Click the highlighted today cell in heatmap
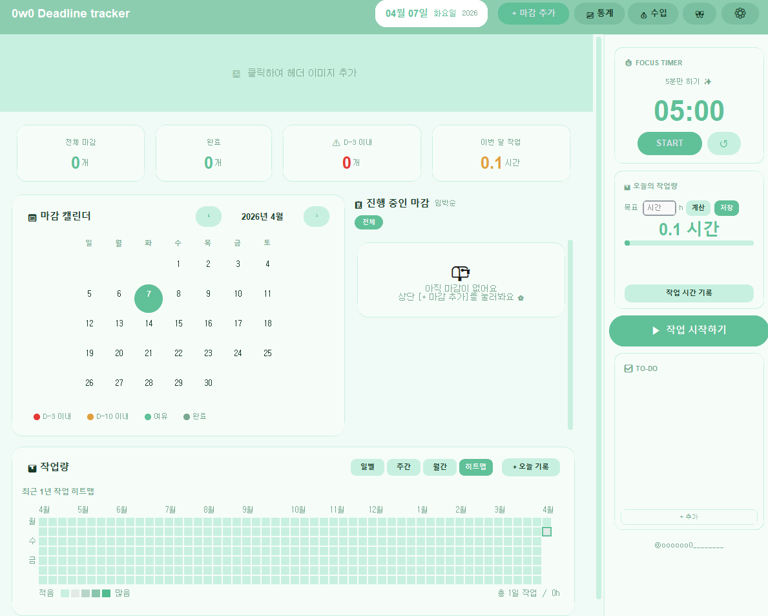The height and width of the screenshot is (616, 768). [x=546, y=532]
